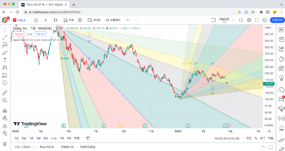Select the 전체 all range
This screenshot has width=285, height=151.
[77, 138]
